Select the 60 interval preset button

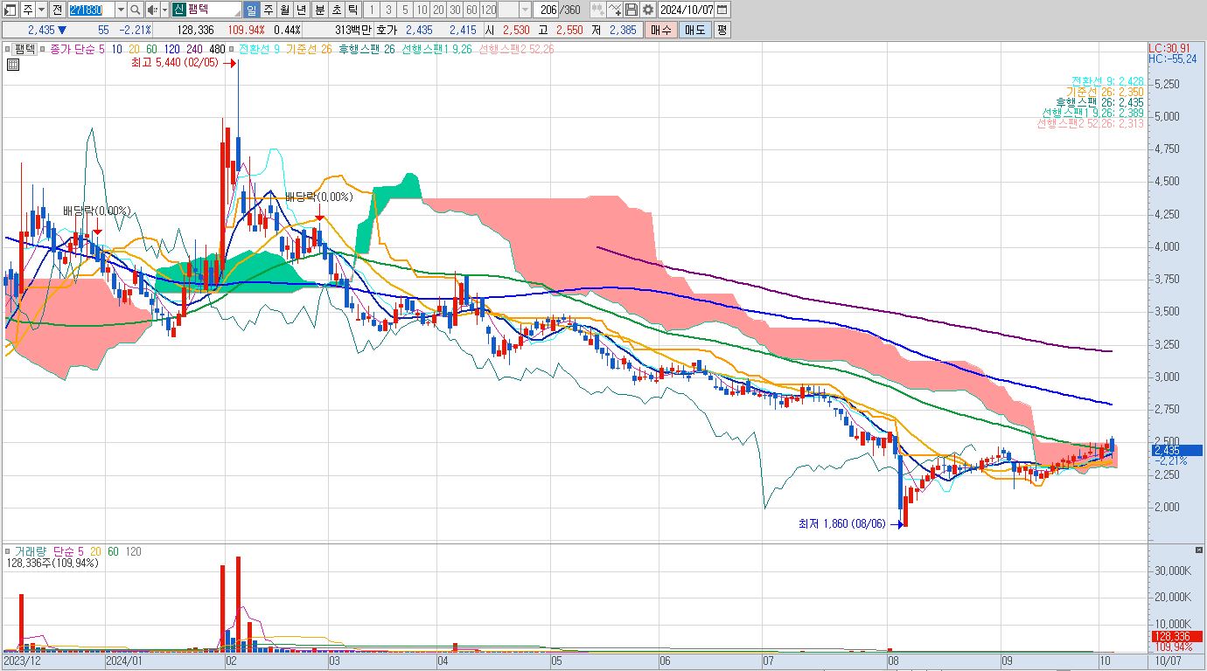tap(471, 10)
